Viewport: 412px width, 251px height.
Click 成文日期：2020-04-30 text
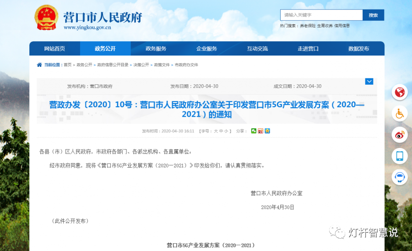click(298, 86)
